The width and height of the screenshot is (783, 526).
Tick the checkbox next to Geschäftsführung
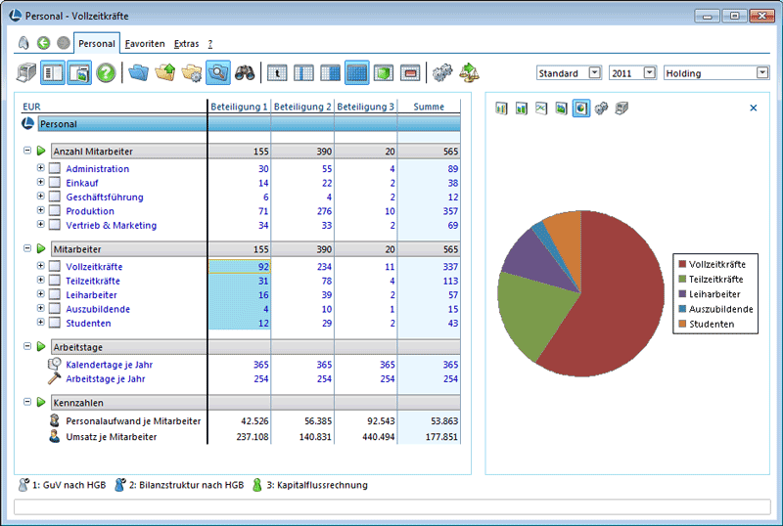pos(55,197)
